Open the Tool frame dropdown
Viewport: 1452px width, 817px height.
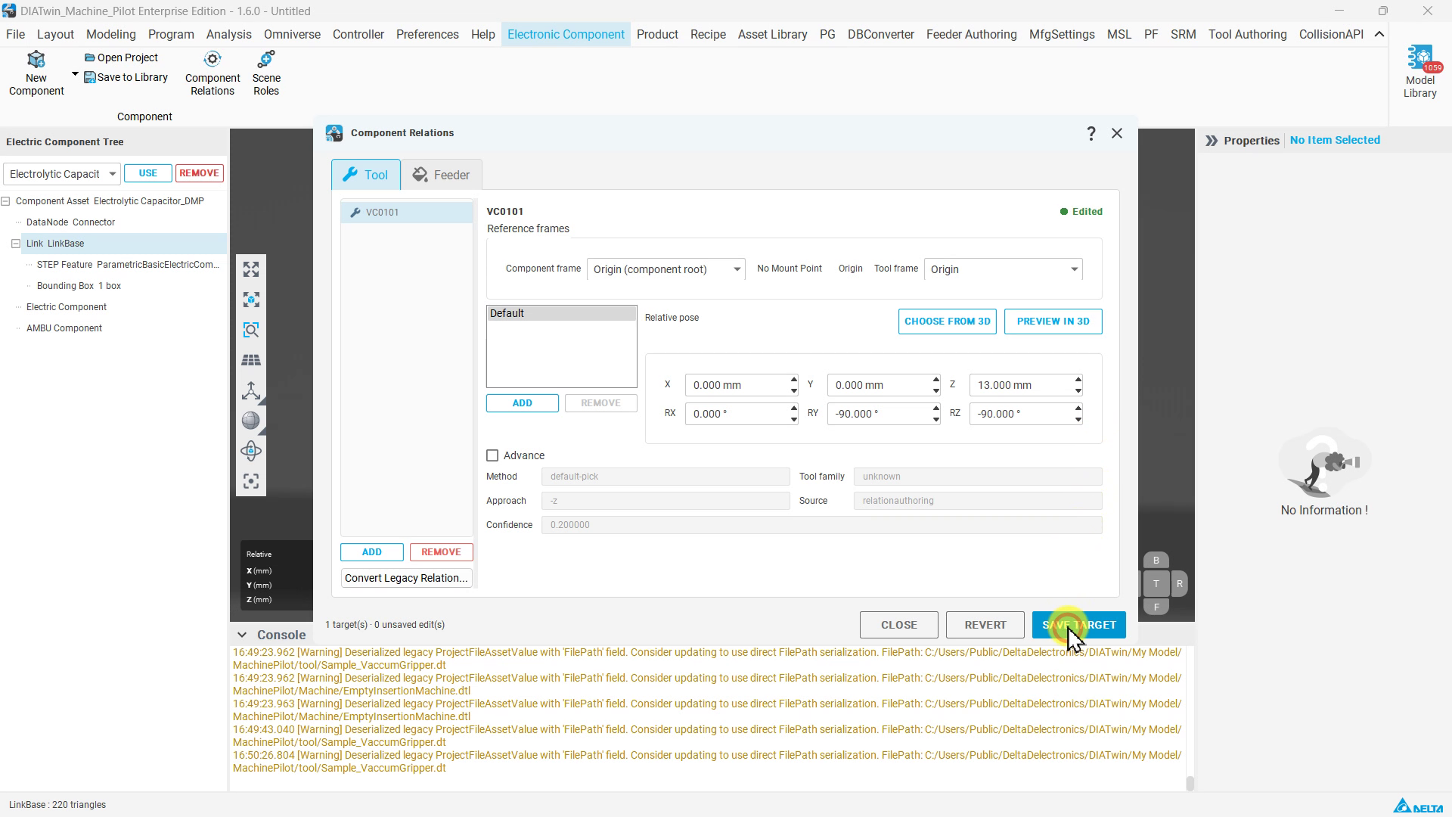(1003, 269)
